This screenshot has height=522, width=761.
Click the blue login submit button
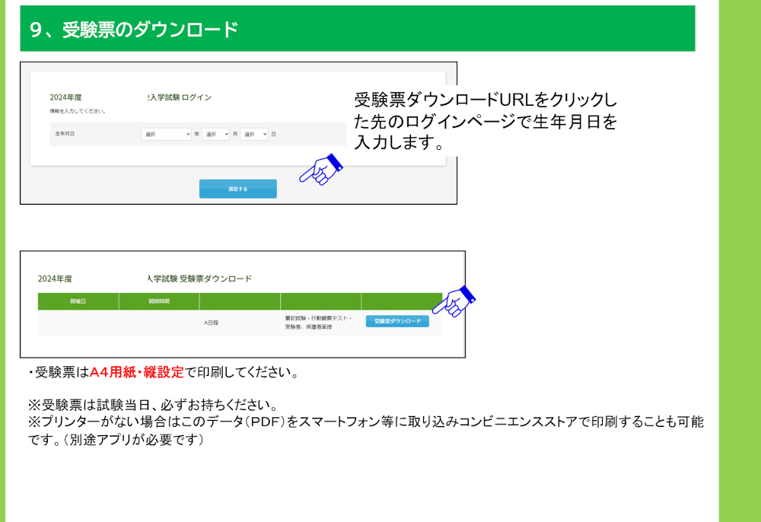pos(237,189)
